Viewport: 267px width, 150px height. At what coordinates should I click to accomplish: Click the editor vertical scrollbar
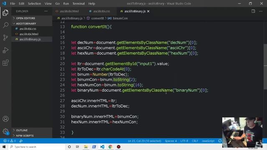[x=265, y=66]
